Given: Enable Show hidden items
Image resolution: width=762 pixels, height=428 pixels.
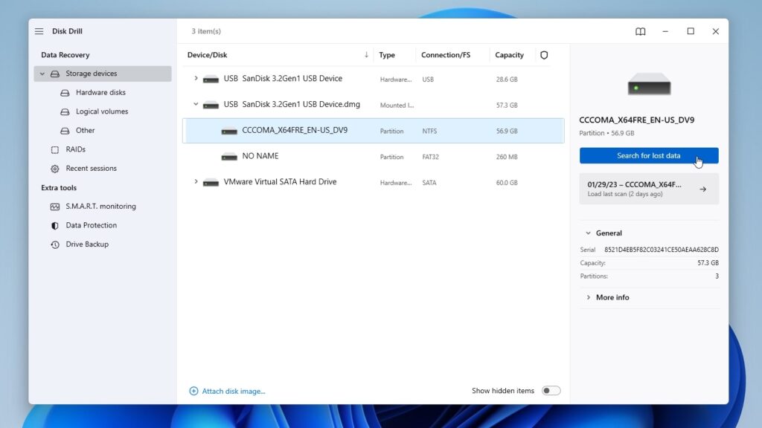Looking at the screenshot, I should tap(551, 390).
